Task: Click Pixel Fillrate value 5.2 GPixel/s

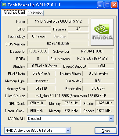Action: pos(41,73)
